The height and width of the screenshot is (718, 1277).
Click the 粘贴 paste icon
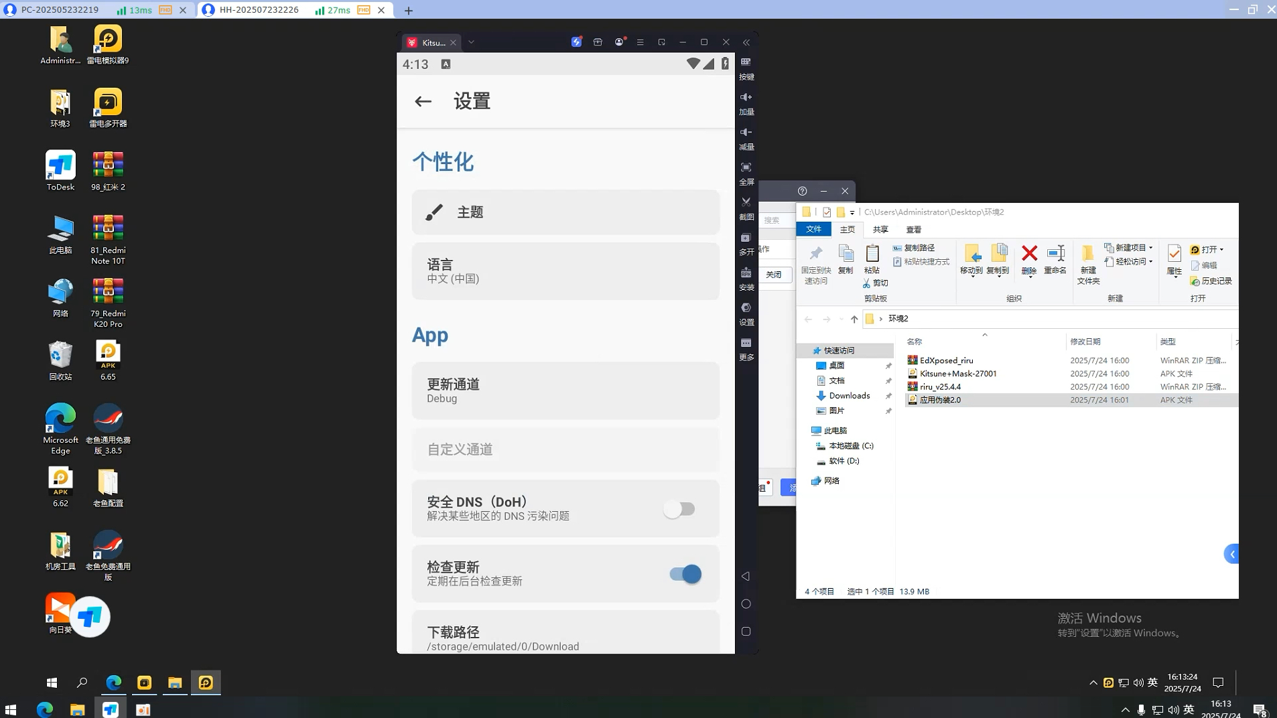click(872, 253)
